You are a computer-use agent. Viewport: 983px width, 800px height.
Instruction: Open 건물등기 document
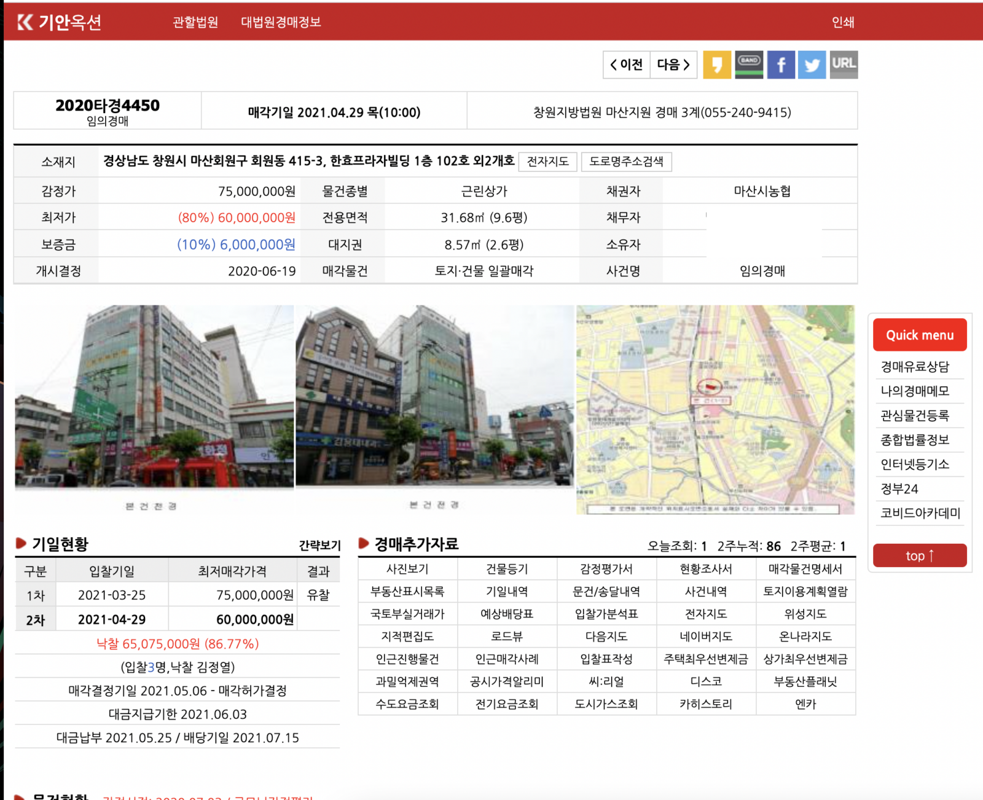pyautogui.click(x=507, y=569)
